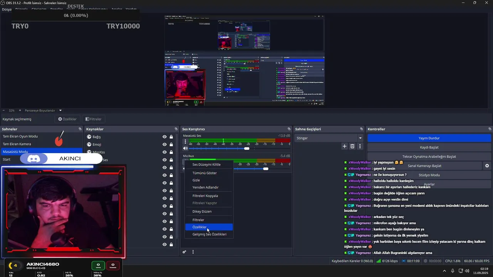Mute the Masaüstü Ses channel
This screenshot has width=493, height=277.
185,149
